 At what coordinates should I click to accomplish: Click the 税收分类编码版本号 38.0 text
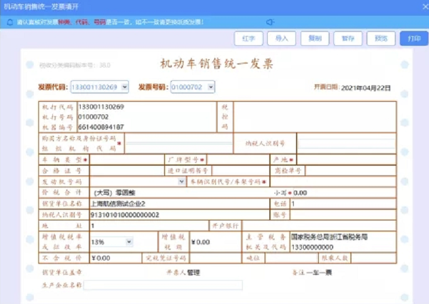(75, 65)
